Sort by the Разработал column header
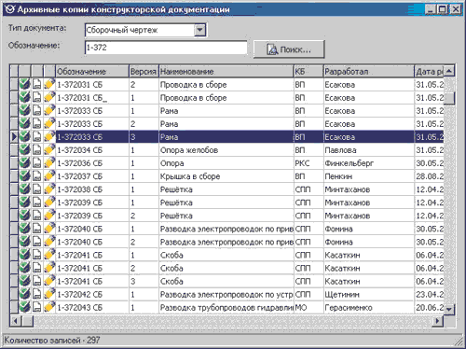 pos(368,72)
